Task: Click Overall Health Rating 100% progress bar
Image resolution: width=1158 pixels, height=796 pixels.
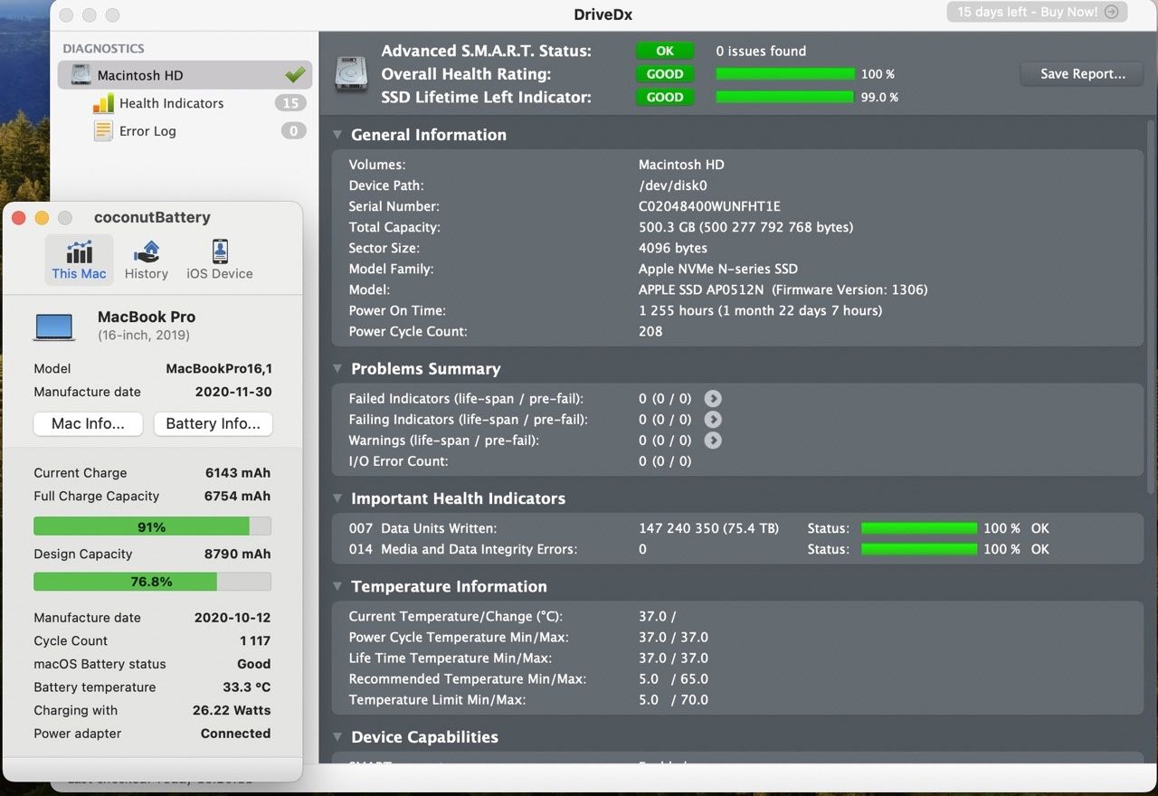Action: (785, 74)
